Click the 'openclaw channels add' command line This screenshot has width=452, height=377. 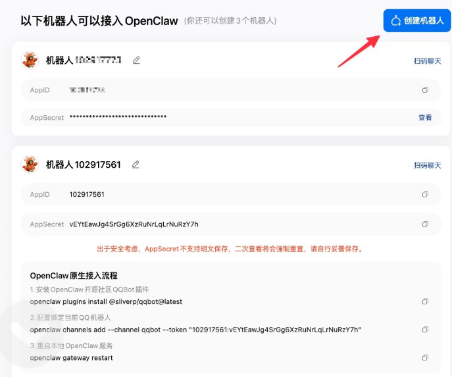tap(195, 330)
